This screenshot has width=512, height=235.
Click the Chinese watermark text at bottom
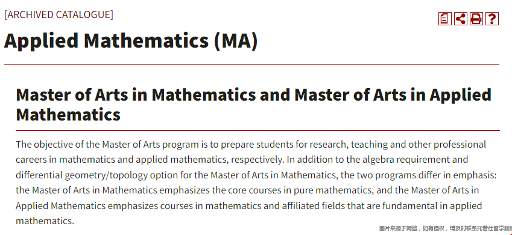[x=446, y=229]
